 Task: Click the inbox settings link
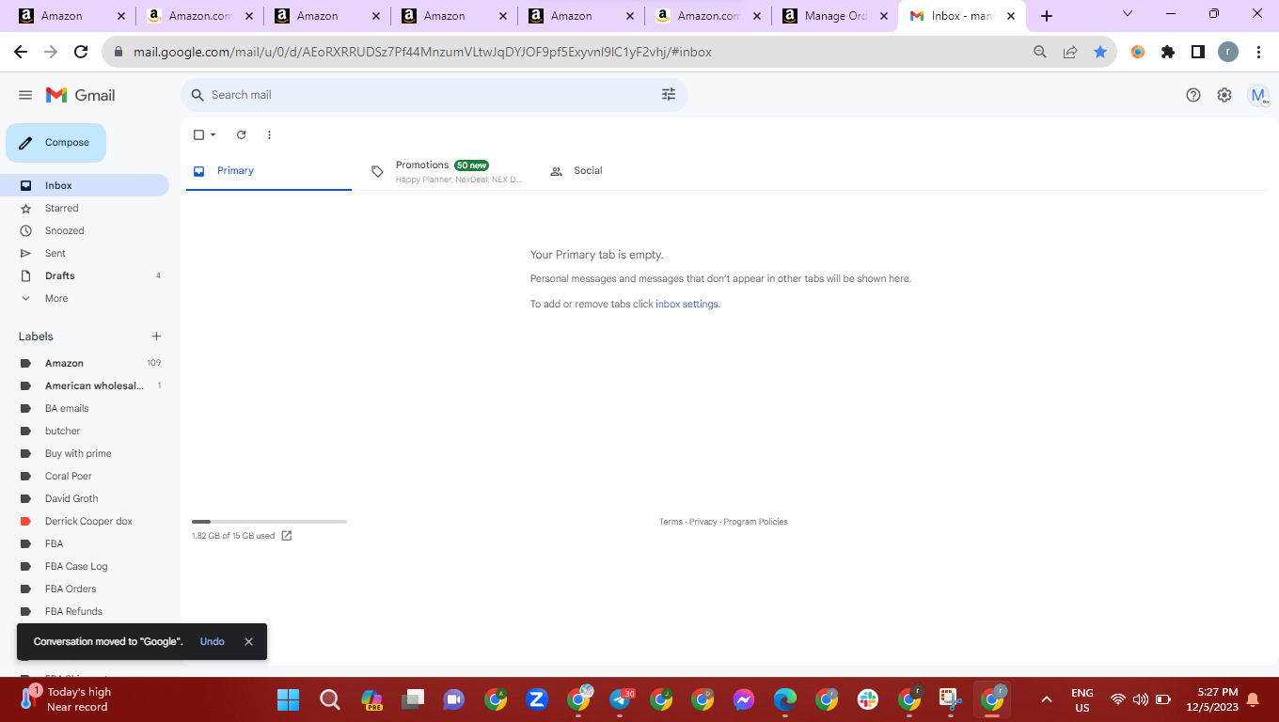(x=687, y=305)
